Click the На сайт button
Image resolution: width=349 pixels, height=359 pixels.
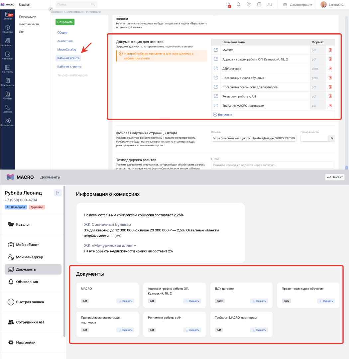click(x=335, y=177)
